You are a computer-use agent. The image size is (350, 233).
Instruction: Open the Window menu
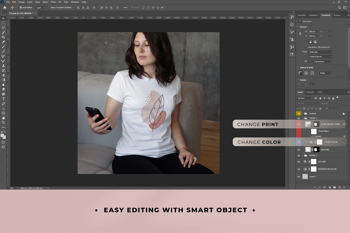point(75,2)
